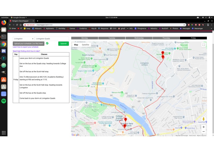Click the Chrome home button
This screenshot has height=152, width=214.
20,25
